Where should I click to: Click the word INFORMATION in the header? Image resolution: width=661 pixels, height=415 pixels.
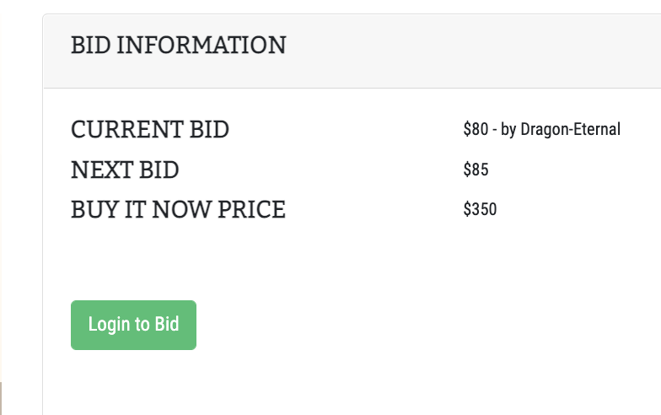click(x=202, y=46)
